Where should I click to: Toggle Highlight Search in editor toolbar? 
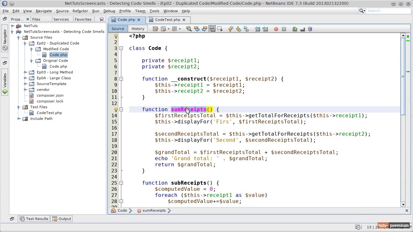click(212, 29)
